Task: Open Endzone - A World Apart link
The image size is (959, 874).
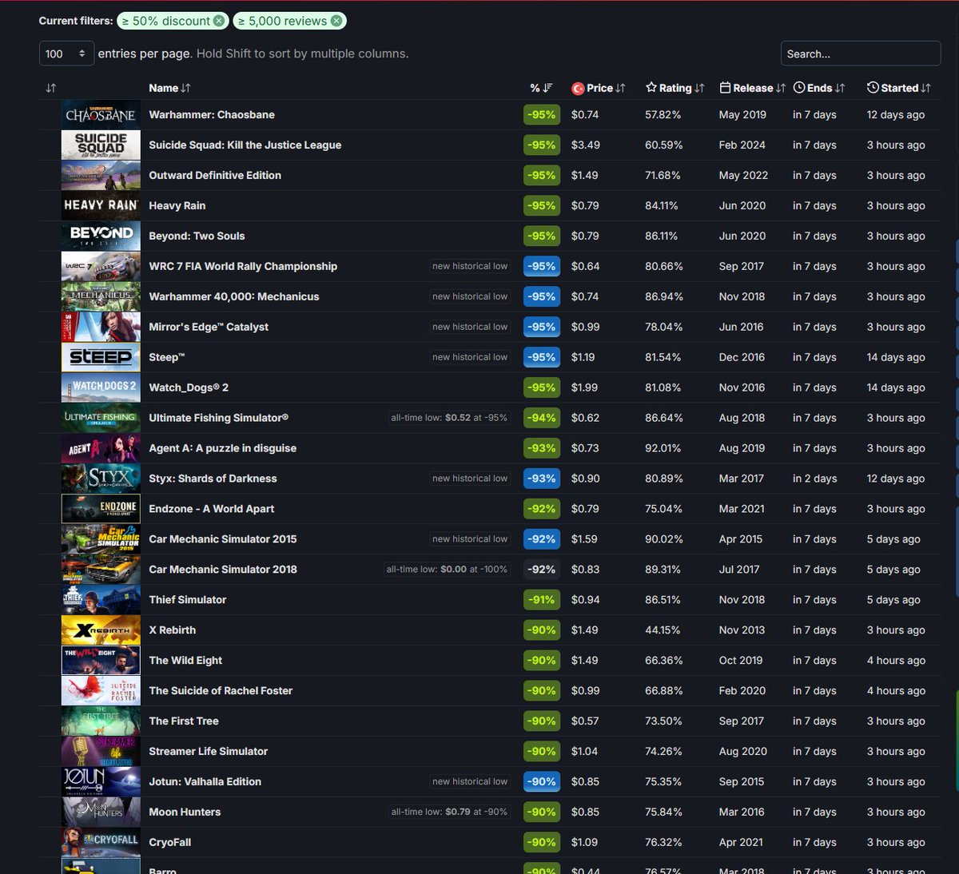Action: (212, 510)
